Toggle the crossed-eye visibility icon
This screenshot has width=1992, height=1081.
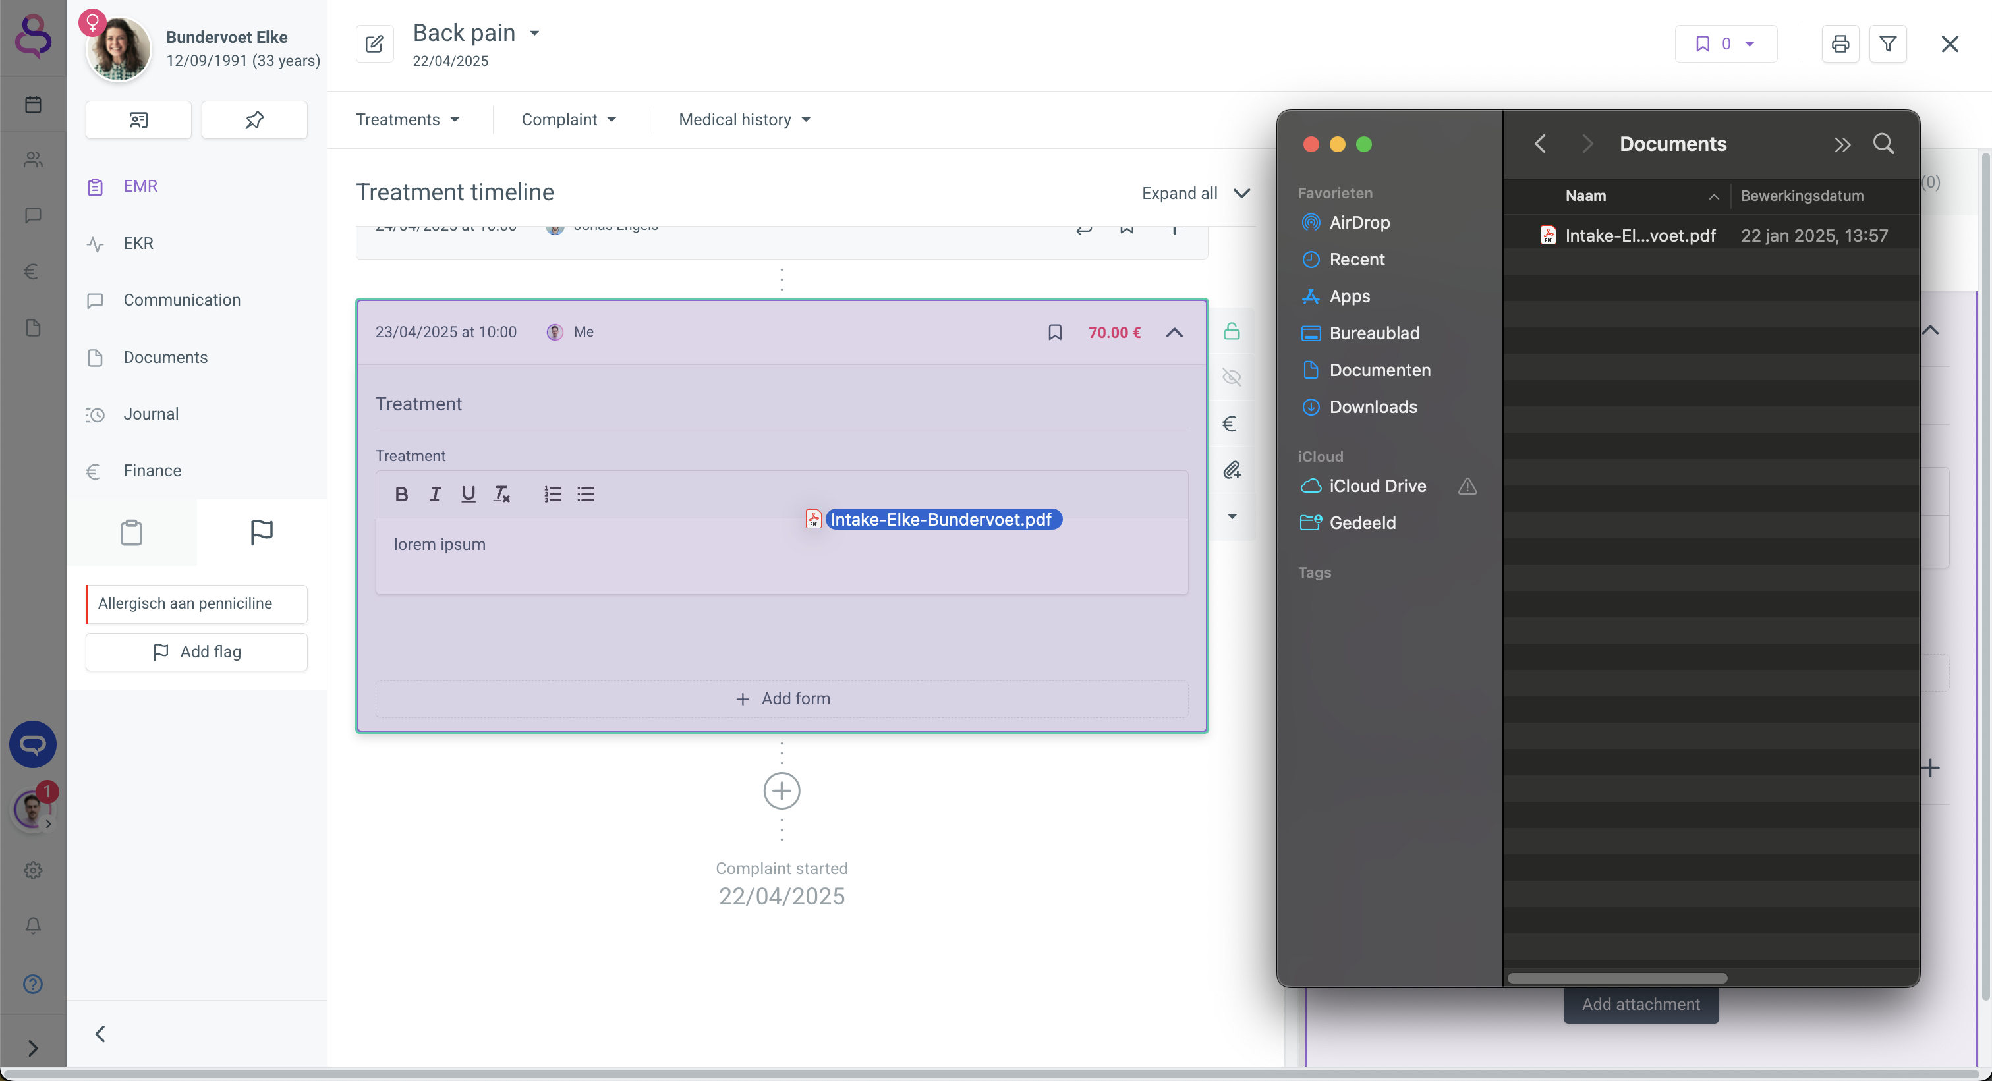pyautogui.click(x=1231, y=377)
